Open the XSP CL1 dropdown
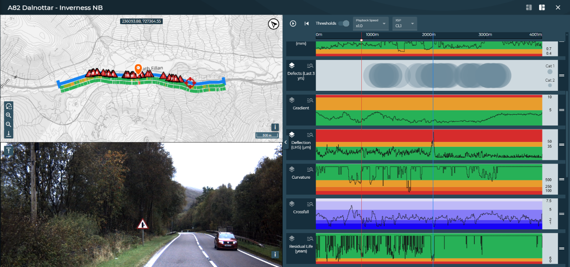The width and height of the screenshot is (570, 267). [x=404, y=23]
